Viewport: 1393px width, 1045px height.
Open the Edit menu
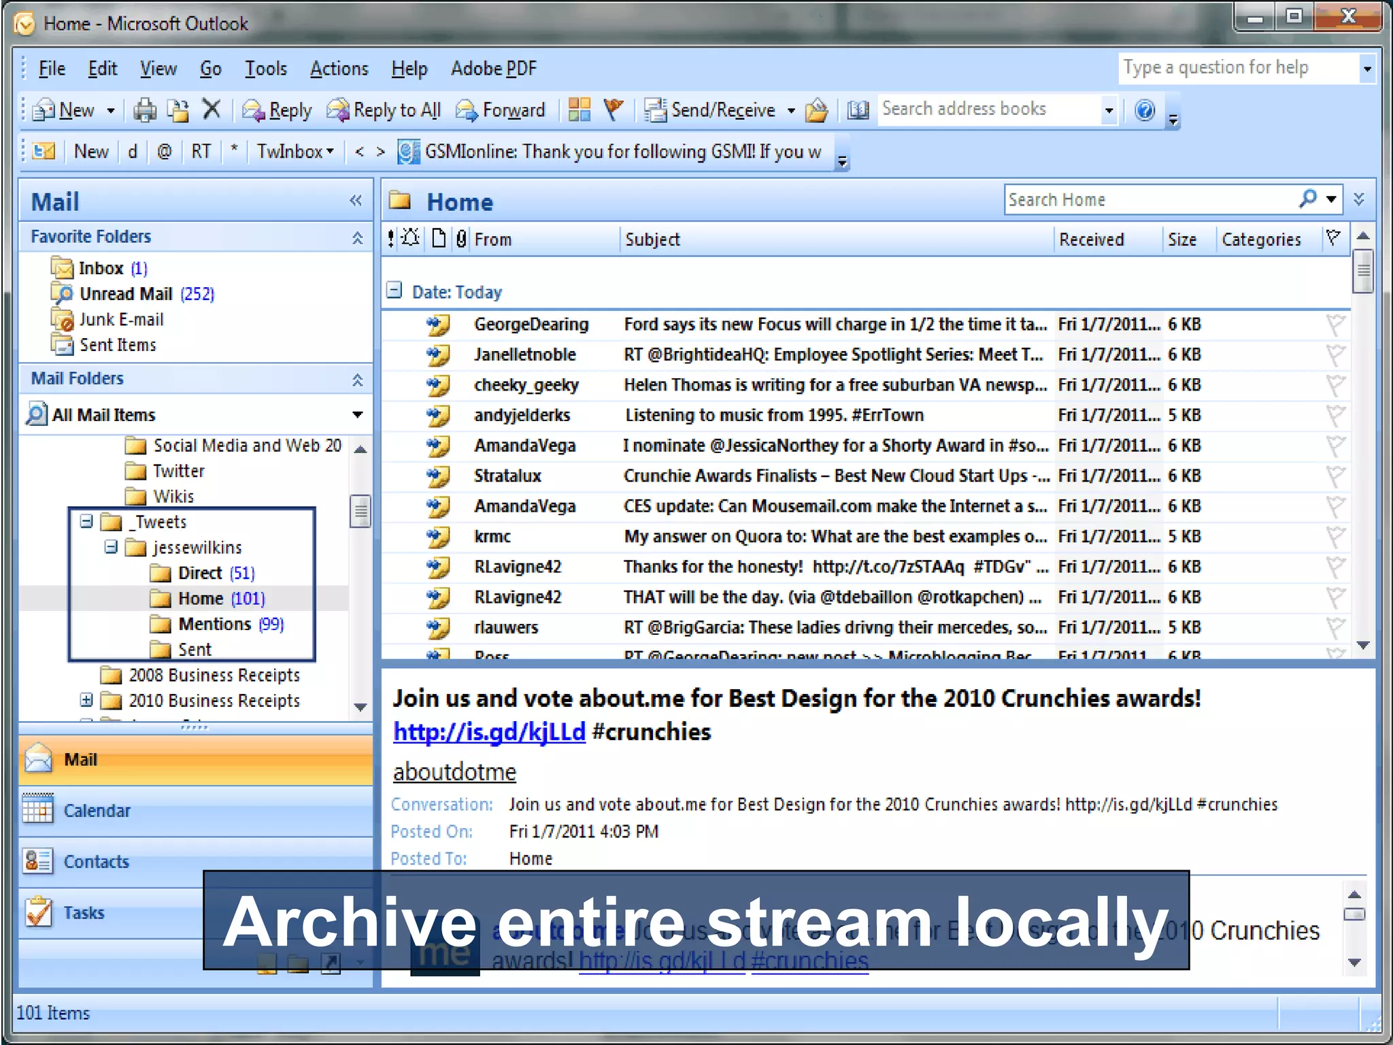(x=103, y=68)
